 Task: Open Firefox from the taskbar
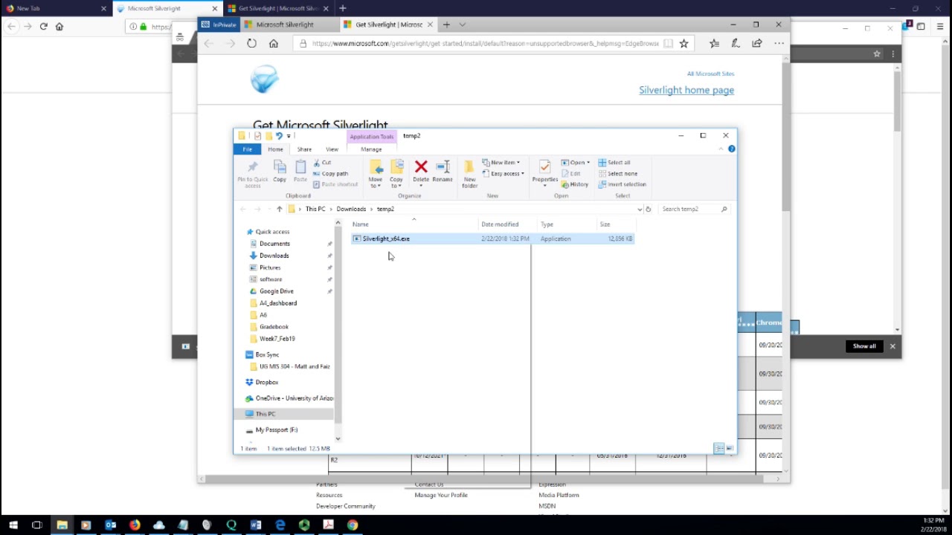point(135,525)
